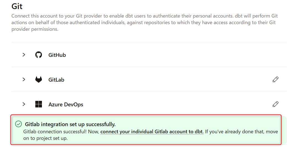Edit Azure DevOps via pencil icon

[x=275, y=104]
